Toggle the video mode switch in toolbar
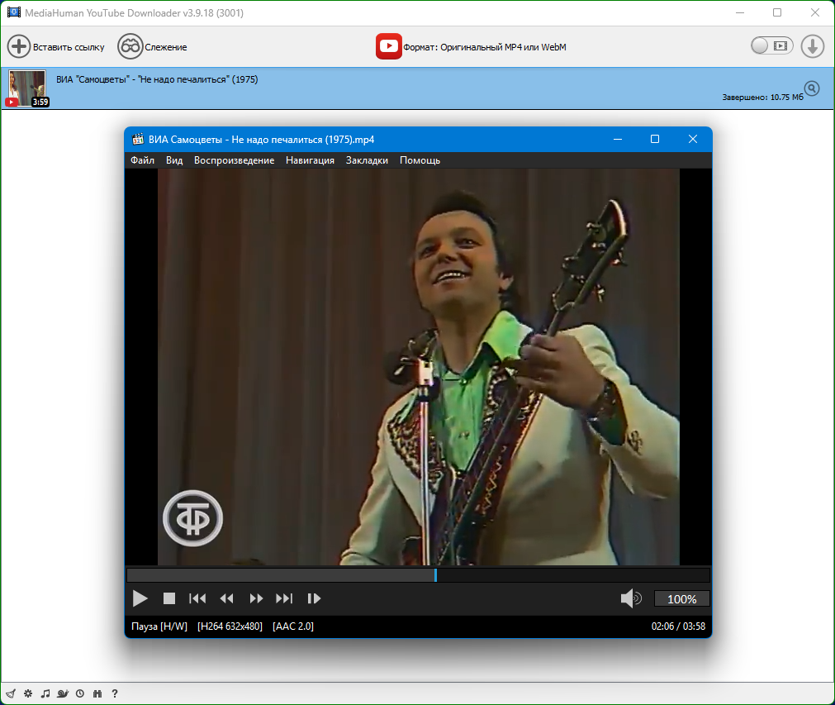 point(771,46)
